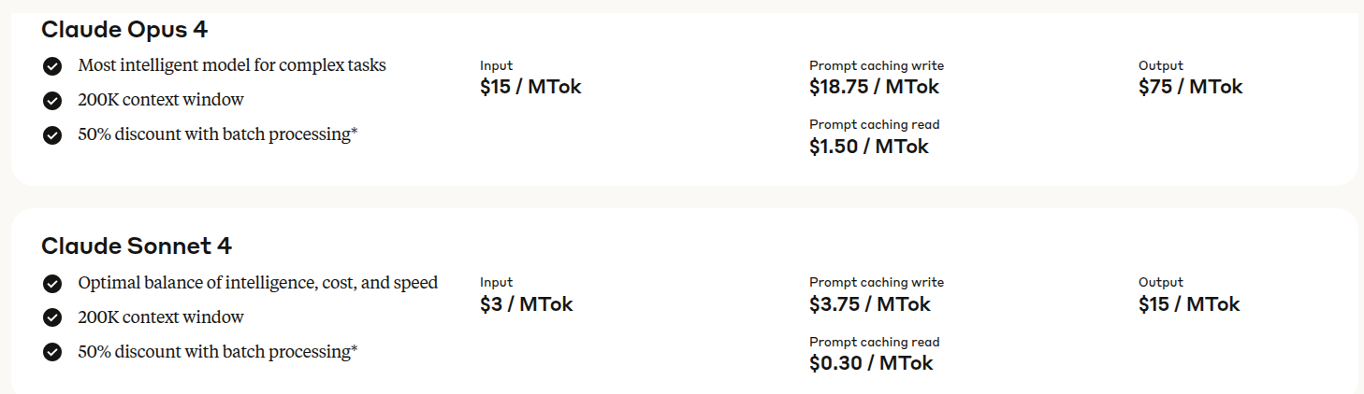Select the Claude Opus 4 heading
Viewport: 1364px width, 394px height.
click(124, 30)
